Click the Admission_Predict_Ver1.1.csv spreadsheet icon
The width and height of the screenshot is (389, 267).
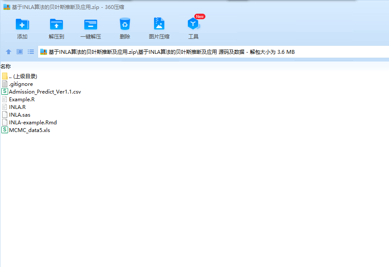(5, 91)
